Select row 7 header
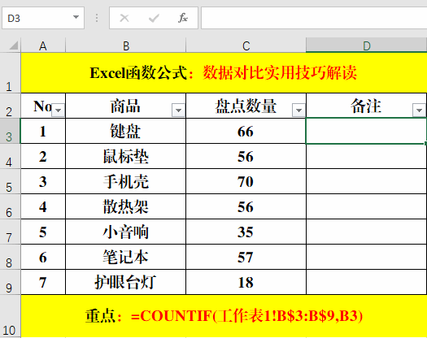The image size is (427, 338). click(10, 232)
